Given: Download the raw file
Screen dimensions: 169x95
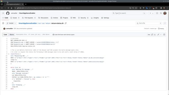Looking at the screenshot, I should [155, 35].
